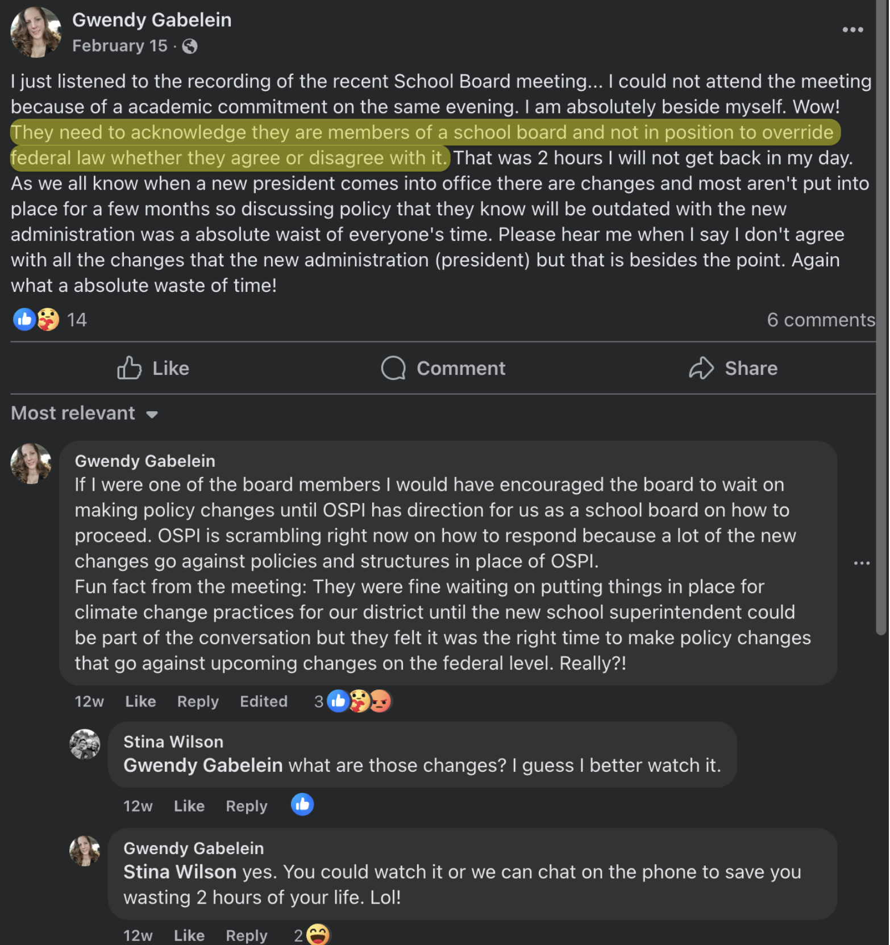
Task: Click the post's care reaction emoji
Action: click(49, 320)
